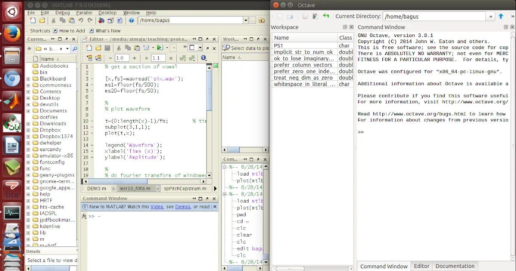Viewport: 516px width, 271px height.
Task: Click How to Add shortcut
Action: 68,31
